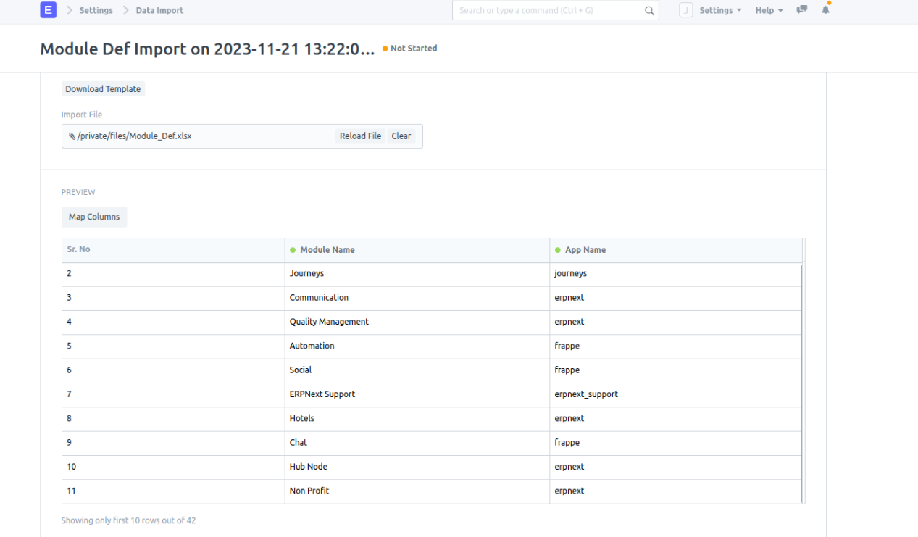Click the Not Started status indicator
The width and height of the screenshot is (918, 537).
[x=410, y=49]
